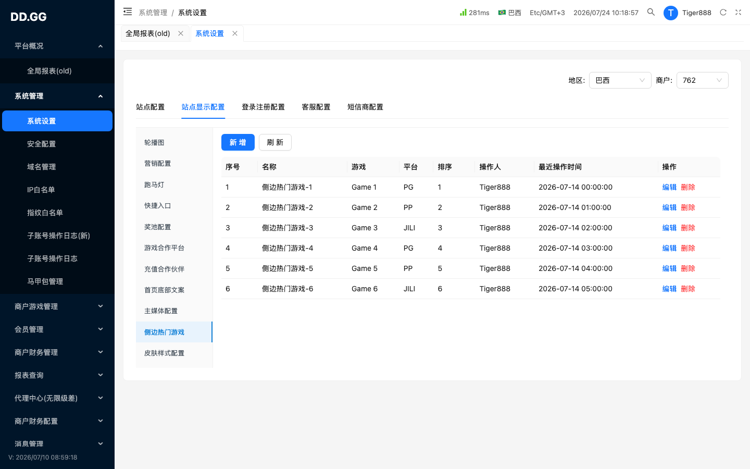Open 子账号操作日志(新) in the sidebar

click(57, 236)
